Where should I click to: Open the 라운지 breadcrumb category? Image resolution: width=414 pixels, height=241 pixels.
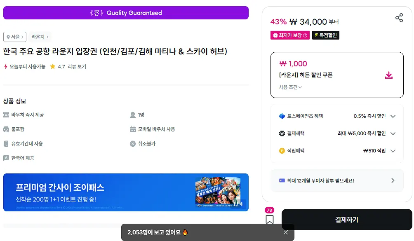point(40,37)
